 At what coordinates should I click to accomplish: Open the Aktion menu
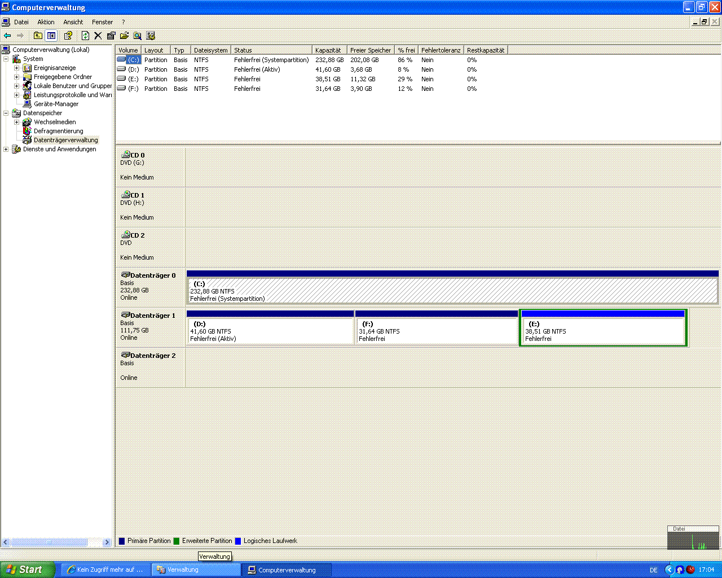[46, 22]
